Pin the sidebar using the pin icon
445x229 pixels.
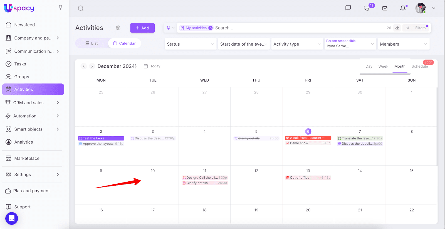coord(60,8)
